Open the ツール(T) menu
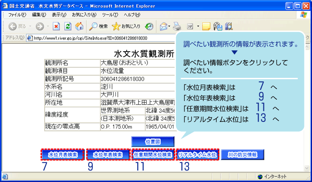The height and width of the screenshot is (182, 312). tap(110, 15)
